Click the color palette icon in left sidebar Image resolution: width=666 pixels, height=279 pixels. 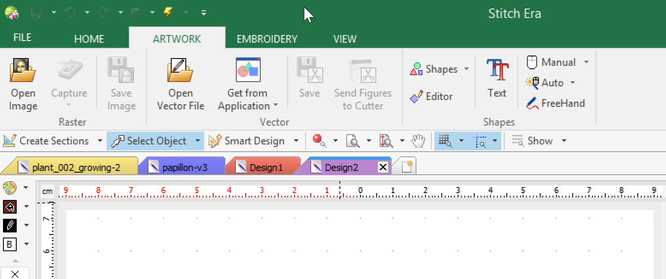[x=9, y=188]
